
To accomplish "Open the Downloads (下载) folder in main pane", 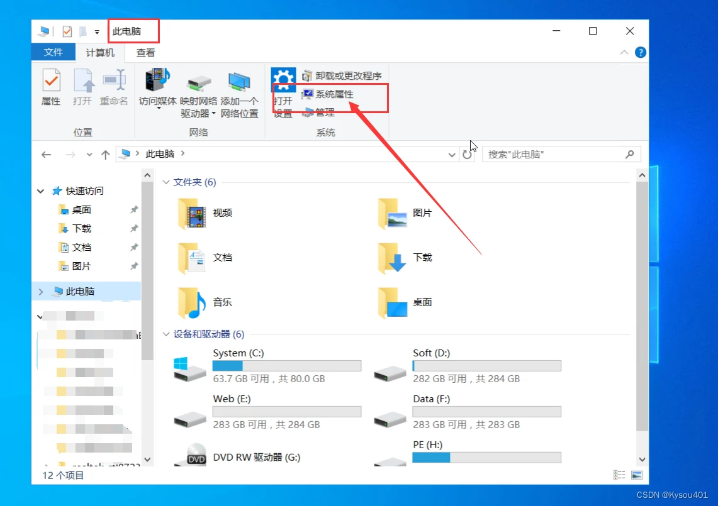I will coord(405,258).
